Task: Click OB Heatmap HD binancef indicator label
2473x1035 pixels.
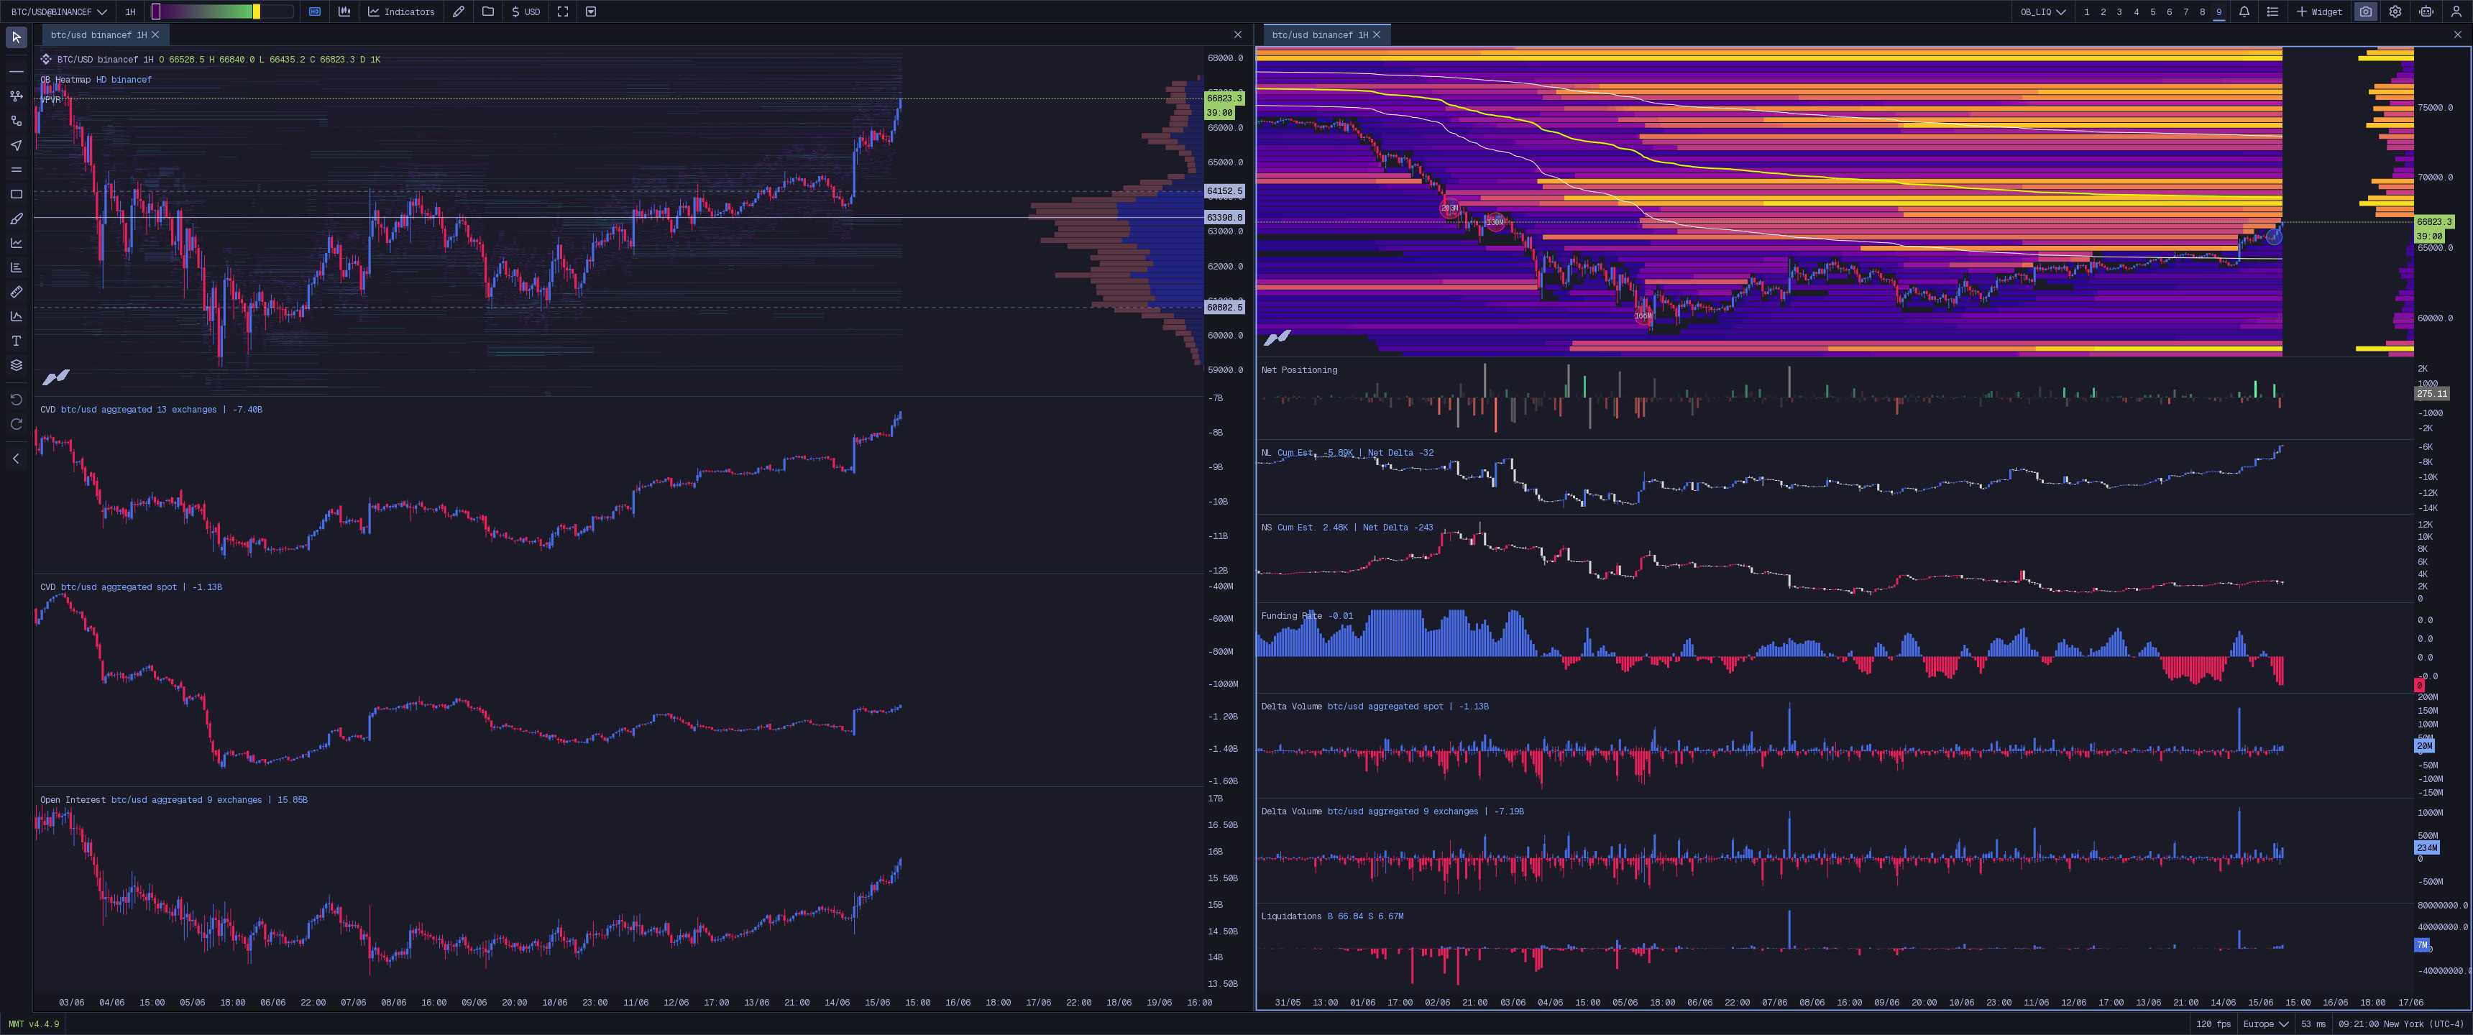Action: click(96, 80)
